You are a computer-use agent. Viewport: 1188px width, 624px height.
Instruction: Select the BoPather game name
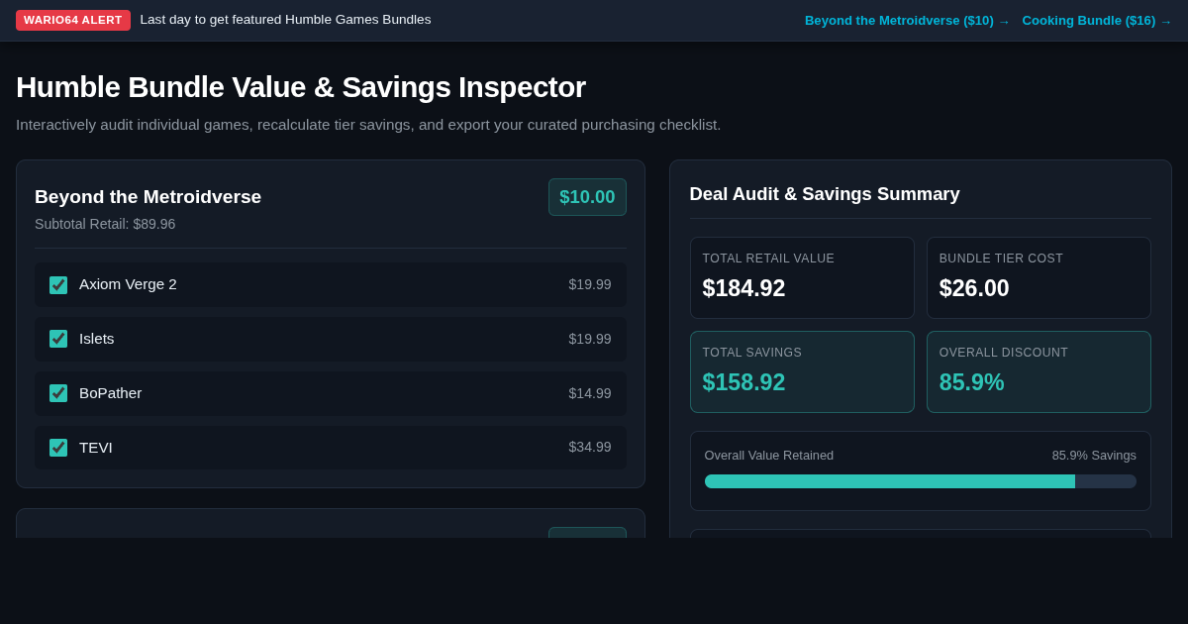pyautogui.click(x=111, y=393)
